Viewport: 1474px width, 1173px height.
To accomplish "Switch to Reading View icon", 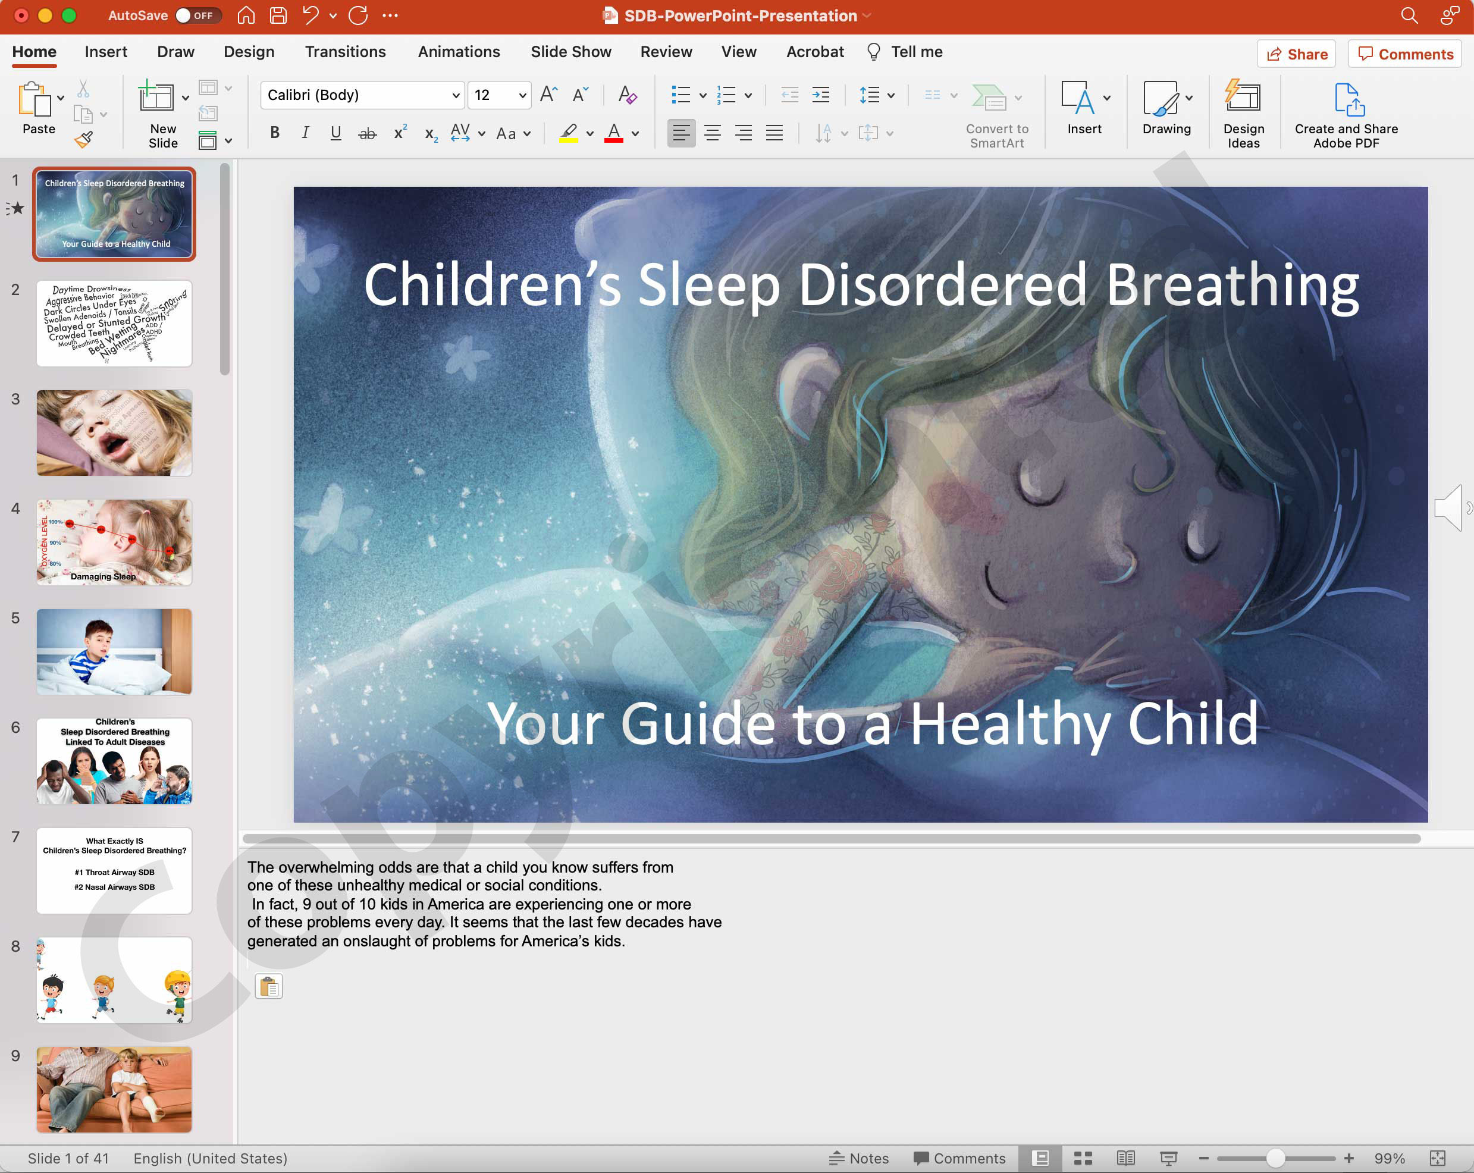I will click(1125, 1158).
